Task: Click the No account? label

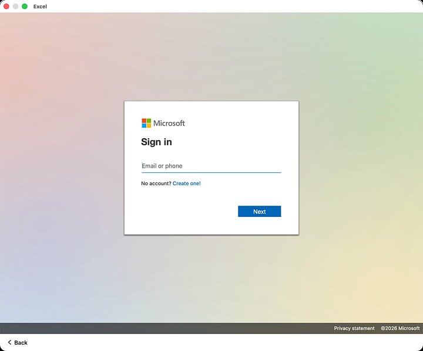Action: pos(156,183)
